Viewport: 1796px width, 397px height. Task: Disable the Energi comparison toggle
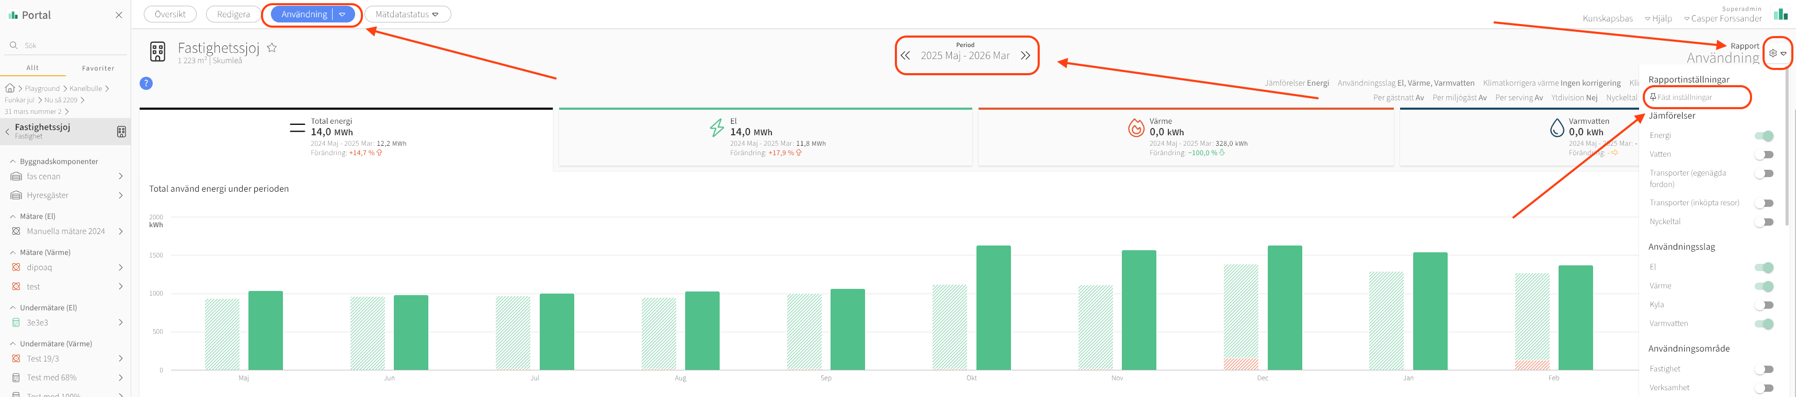1764,136
